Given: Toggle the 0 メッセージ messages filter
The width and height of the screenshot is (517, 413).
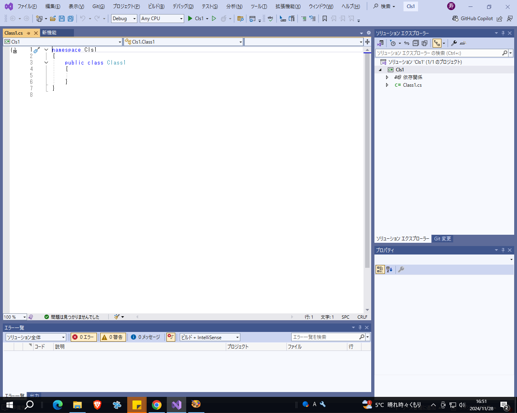Looking at the screenshot, I should click(145, 337).
